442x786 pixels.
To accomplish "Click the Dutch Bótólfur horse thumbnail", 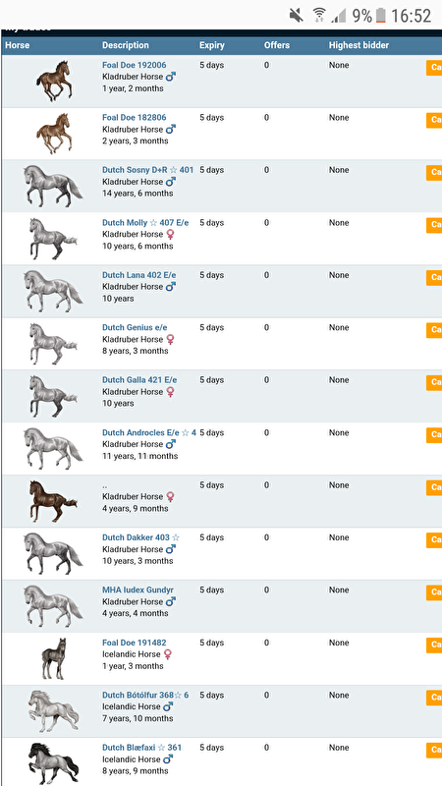I will pos(54,710).
